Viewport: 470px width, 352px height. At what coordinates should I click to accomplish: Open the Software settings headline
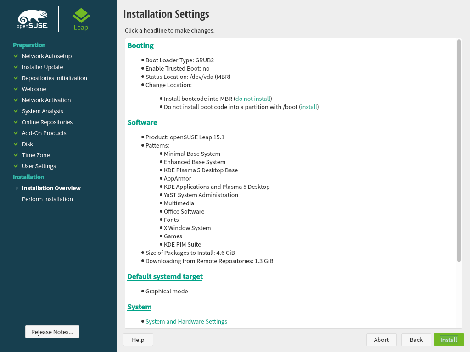[142, 122]
